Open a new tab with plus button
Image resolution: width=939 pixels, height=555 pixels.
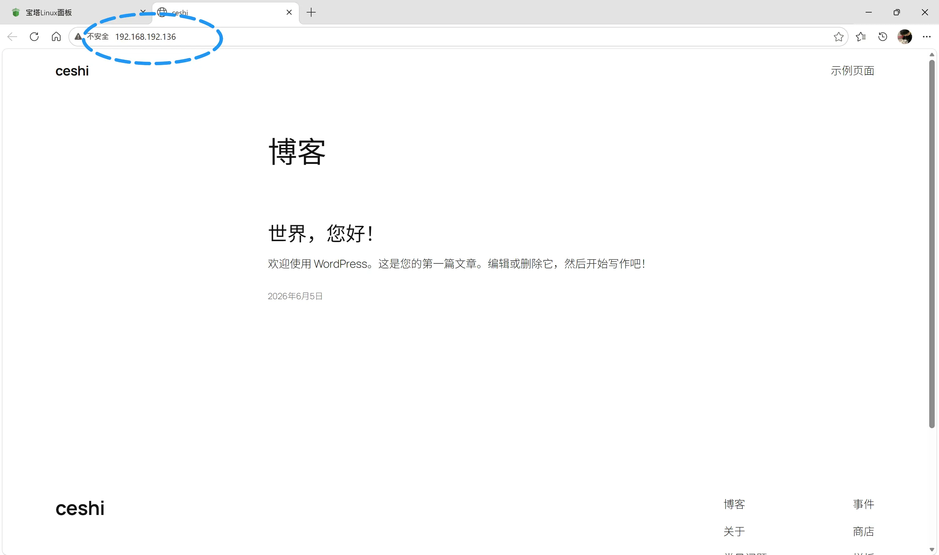(311, 12)
